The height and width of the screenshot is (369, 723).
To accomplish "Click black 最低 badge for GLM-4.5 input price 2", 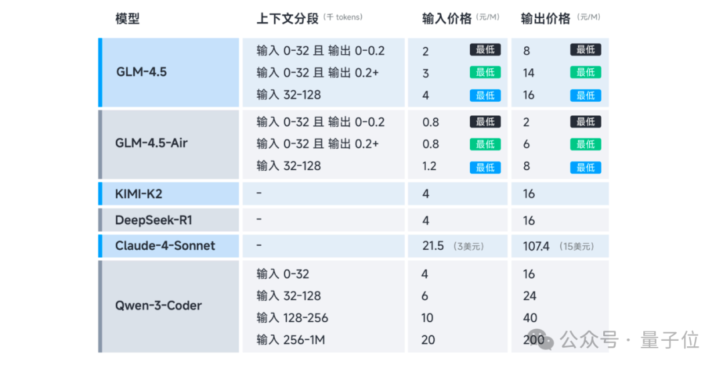I will 485,50.
